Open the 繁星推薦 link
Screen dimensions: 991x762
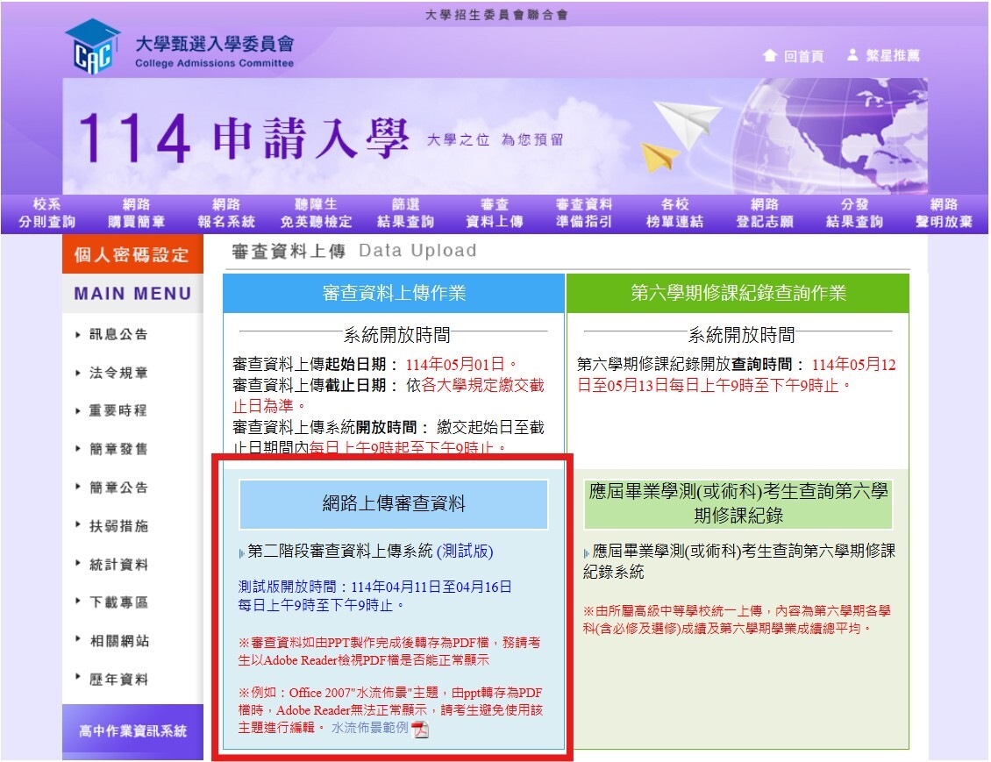pyautogui.click(x=893, y=55)
